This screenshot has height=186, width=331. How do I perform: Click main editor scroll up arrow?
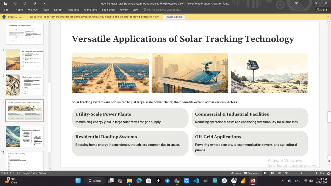pyautogui.click(x=329, y=22)
